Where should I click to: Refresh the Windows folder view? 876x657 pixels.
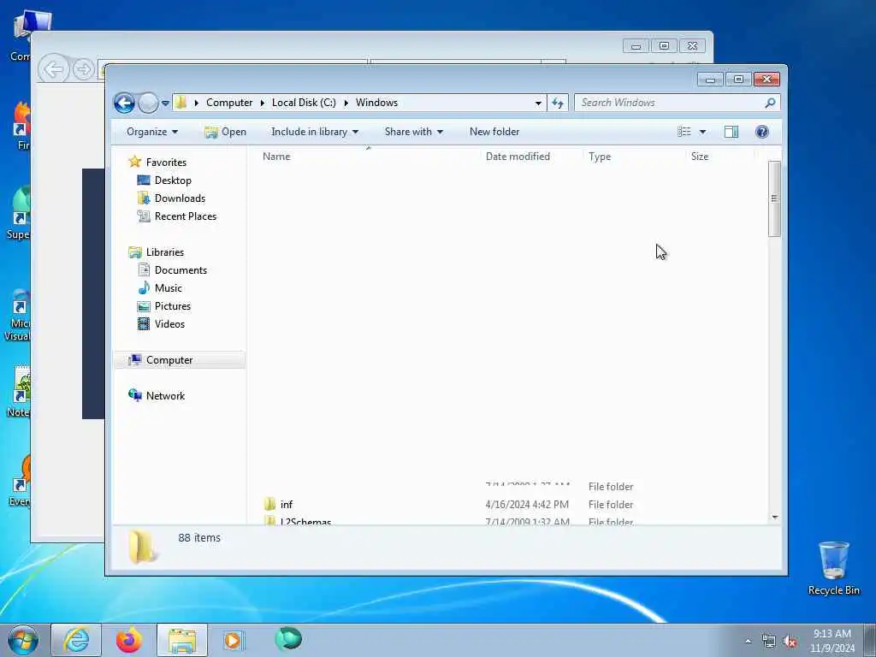558,103
